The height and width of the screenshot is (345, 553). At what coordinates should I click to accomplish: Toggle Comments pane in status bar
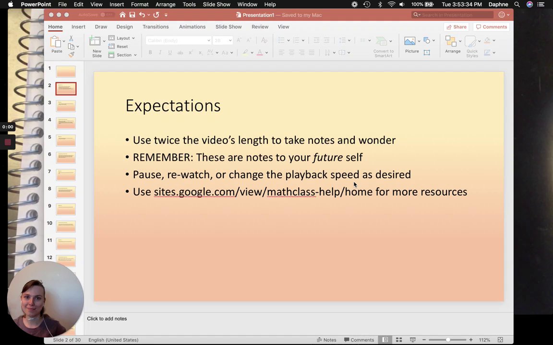point(359,340)
